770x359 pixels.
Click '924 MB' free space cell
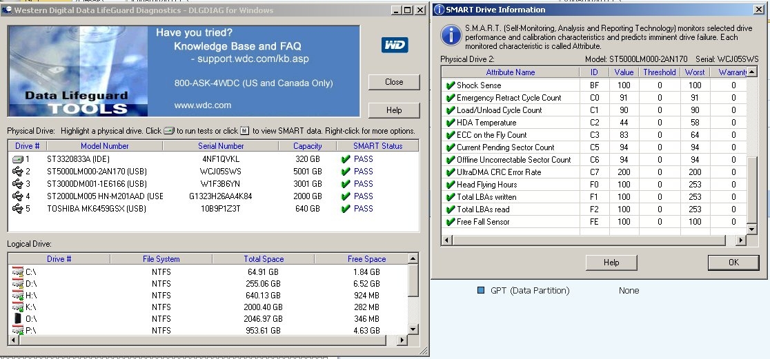(367, 295)
